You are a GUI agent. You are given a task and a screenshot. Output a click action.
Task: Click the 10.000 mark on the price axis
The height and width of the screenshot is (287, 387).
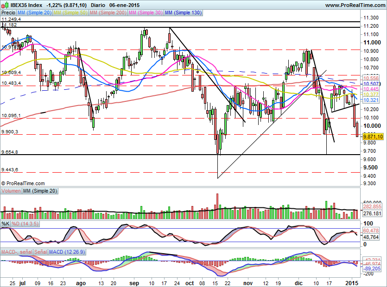372,126
